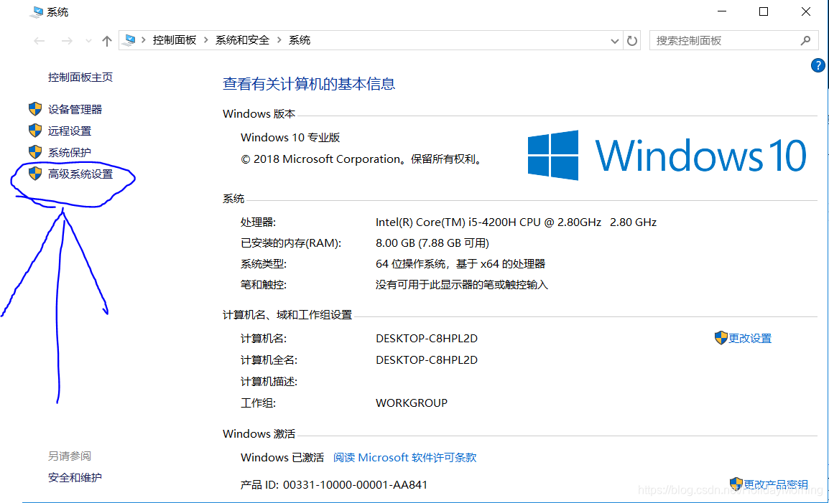Click 更改产品密钥 link

776,484
